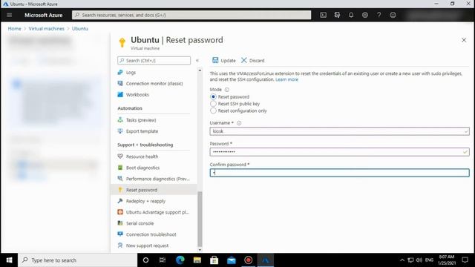Click the Redeploy + reapply wrench icon
This screenshot has height=267, width=475.
pyautogui.click(x=120, y=201)
